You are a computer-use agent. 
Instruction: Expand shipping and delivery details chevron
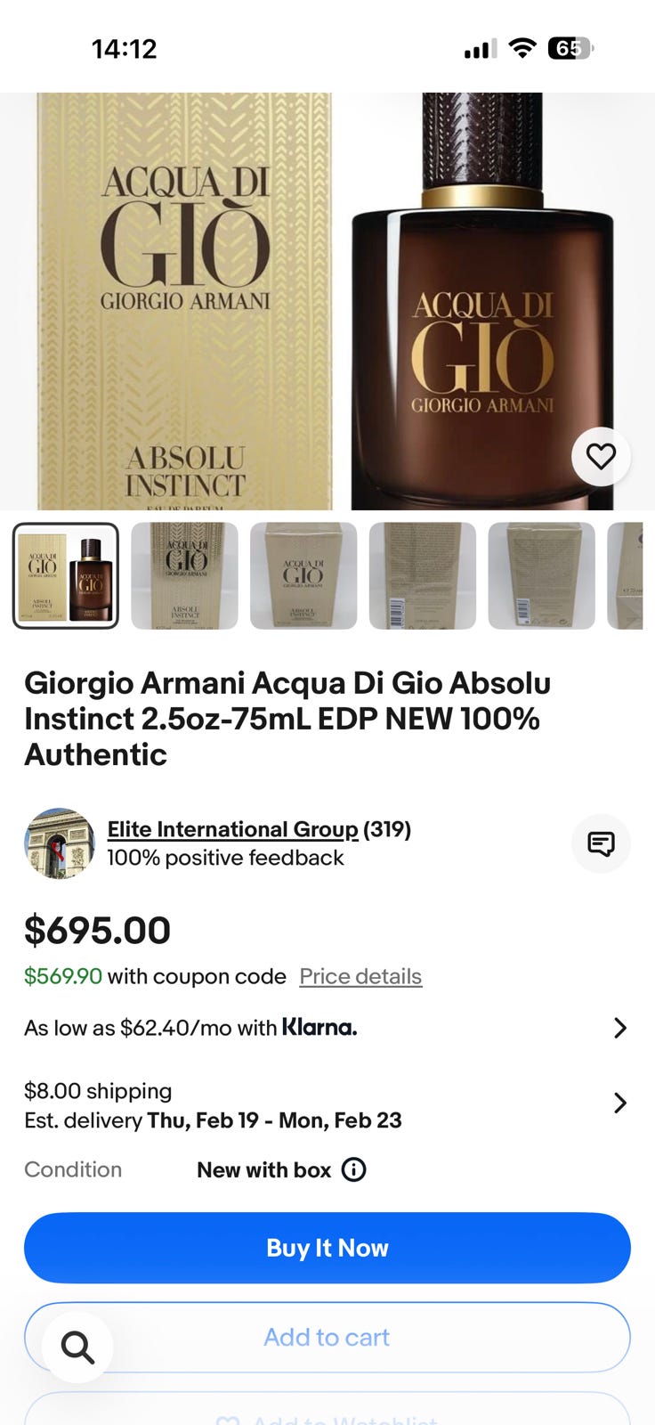click(620, 1103)
